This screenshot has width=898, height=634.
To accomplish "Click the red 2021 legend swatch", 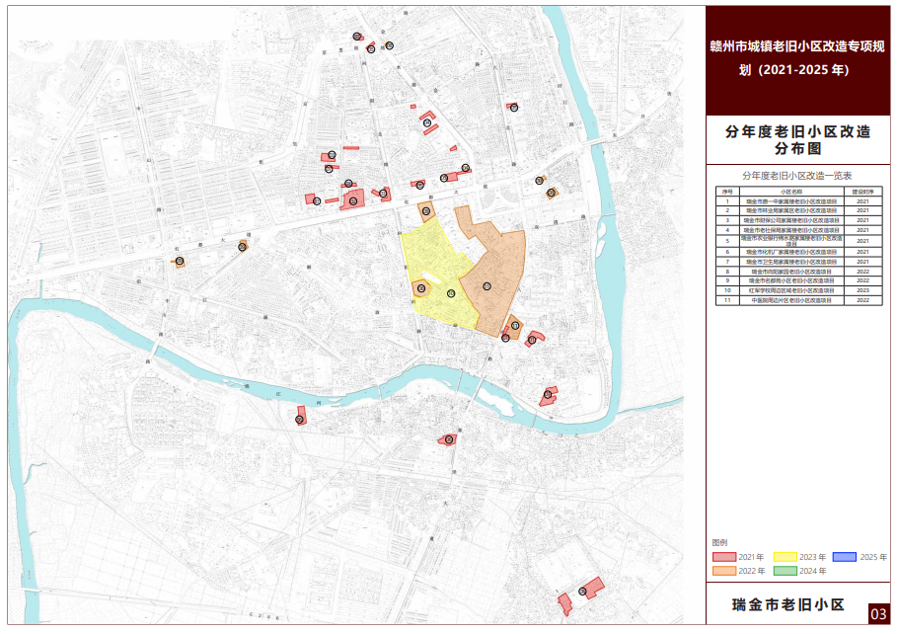I will pyautogui.click(x=724, y=557).
